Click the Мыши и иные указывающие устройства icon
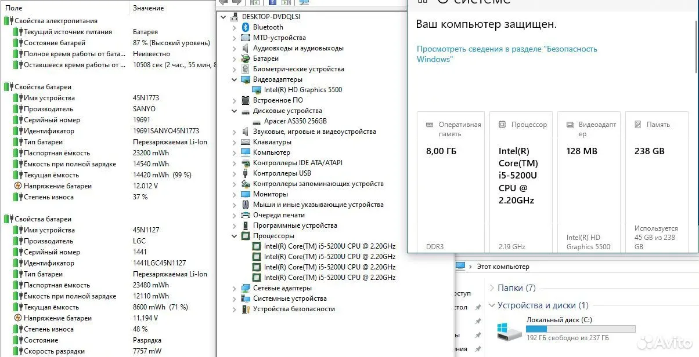This screenshot has width=699, height=357. point(246,205)
